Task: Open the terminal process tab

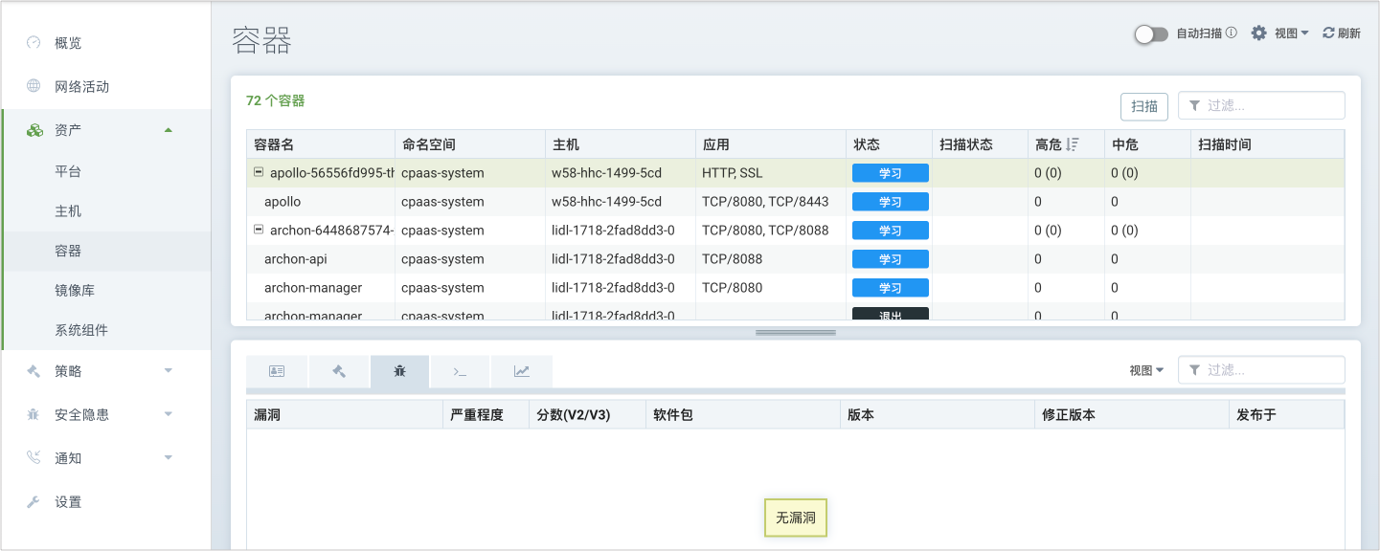Action: (x=460, y=372)
